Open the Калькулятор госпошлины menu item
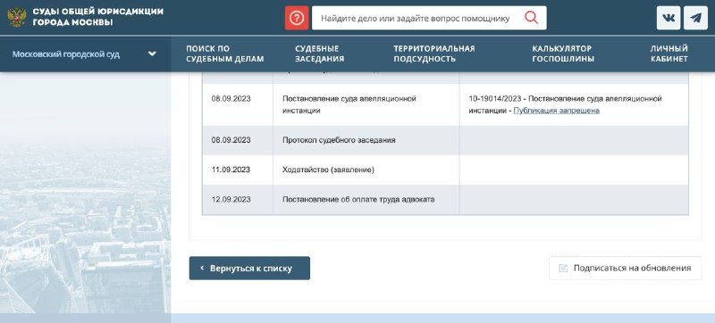Viewport: 715px width, 323px height. (x=563, y=54)
